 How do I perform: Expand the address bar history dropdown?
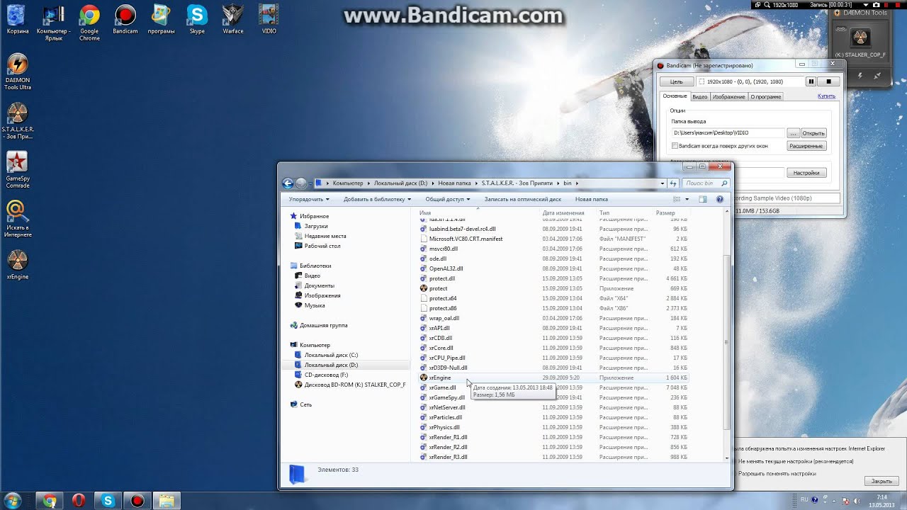click(663, 183)
